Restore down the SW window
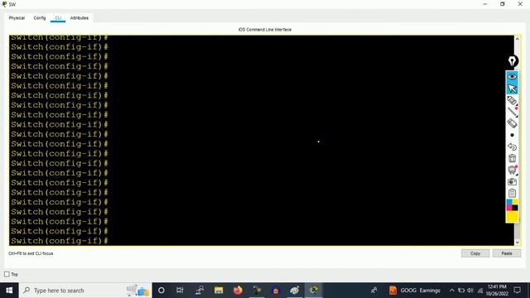 pos(503,4)
